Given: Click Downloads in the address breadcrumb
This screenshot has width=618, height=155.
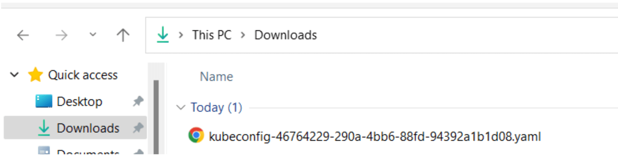Looking at the screenshot, I should (x=286, y=35).
